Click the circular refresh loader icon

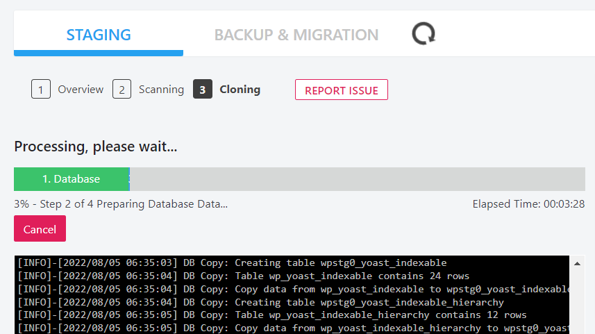click(x=424, y=33)
